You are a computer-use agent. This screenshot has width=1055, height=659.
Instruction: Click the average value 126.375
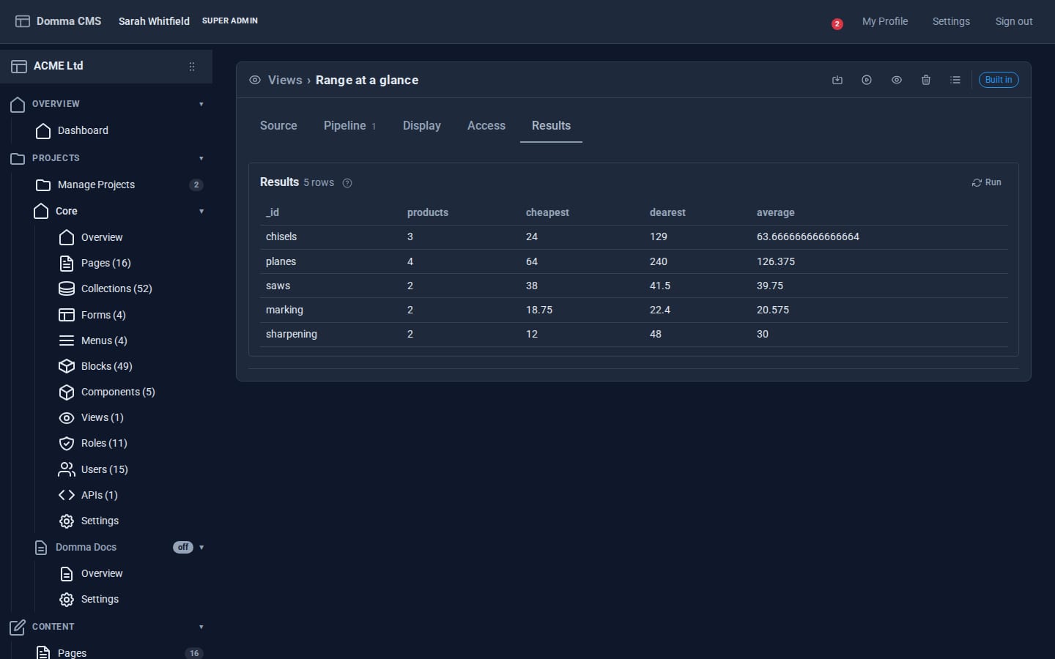776,261
